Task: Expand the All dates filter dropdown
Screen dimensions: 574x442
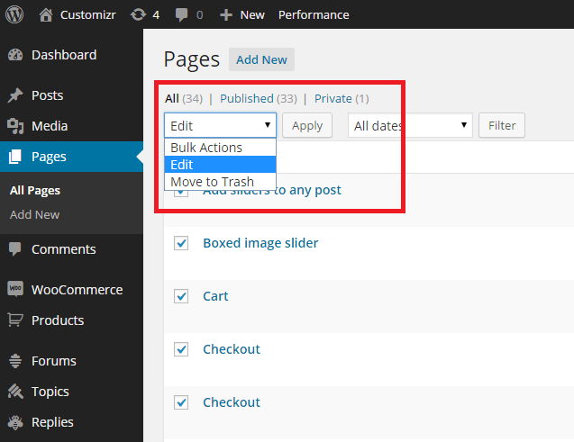Action: [x=410, y=125]
